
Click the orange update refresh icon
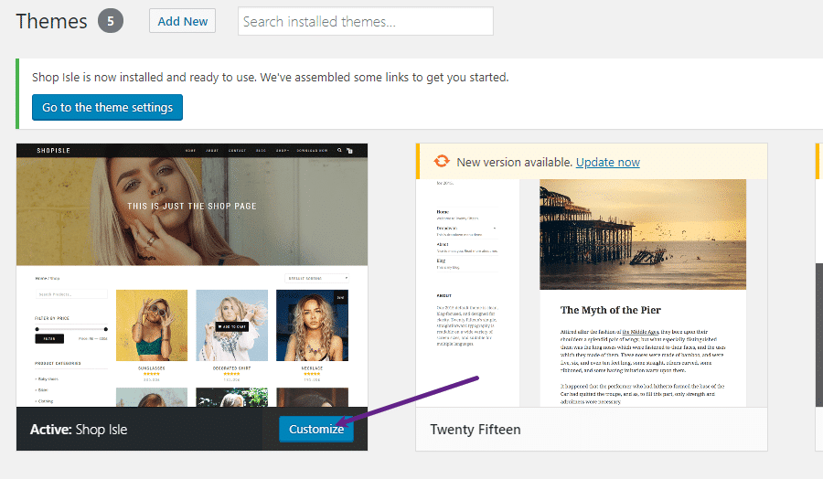click(x=441, y=162)
